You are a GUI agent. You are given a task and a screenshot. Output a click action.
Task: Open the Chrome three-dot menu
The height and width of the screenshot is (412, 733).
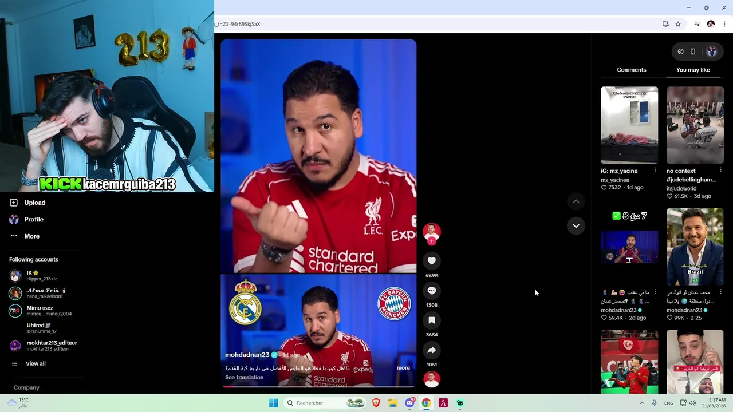(724, 24)
